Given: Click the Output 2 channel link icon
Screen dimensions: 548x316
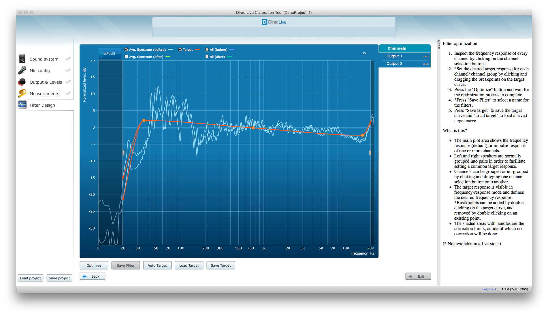Looking at the screenshot, I should [425, 64].
